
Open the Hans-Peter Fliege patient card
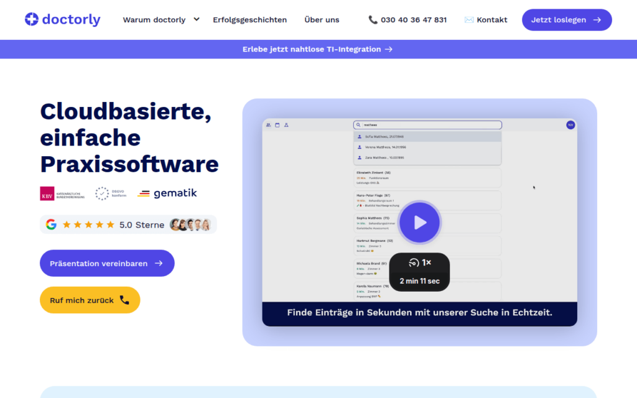pyautogui.click(x=427, y=201)
